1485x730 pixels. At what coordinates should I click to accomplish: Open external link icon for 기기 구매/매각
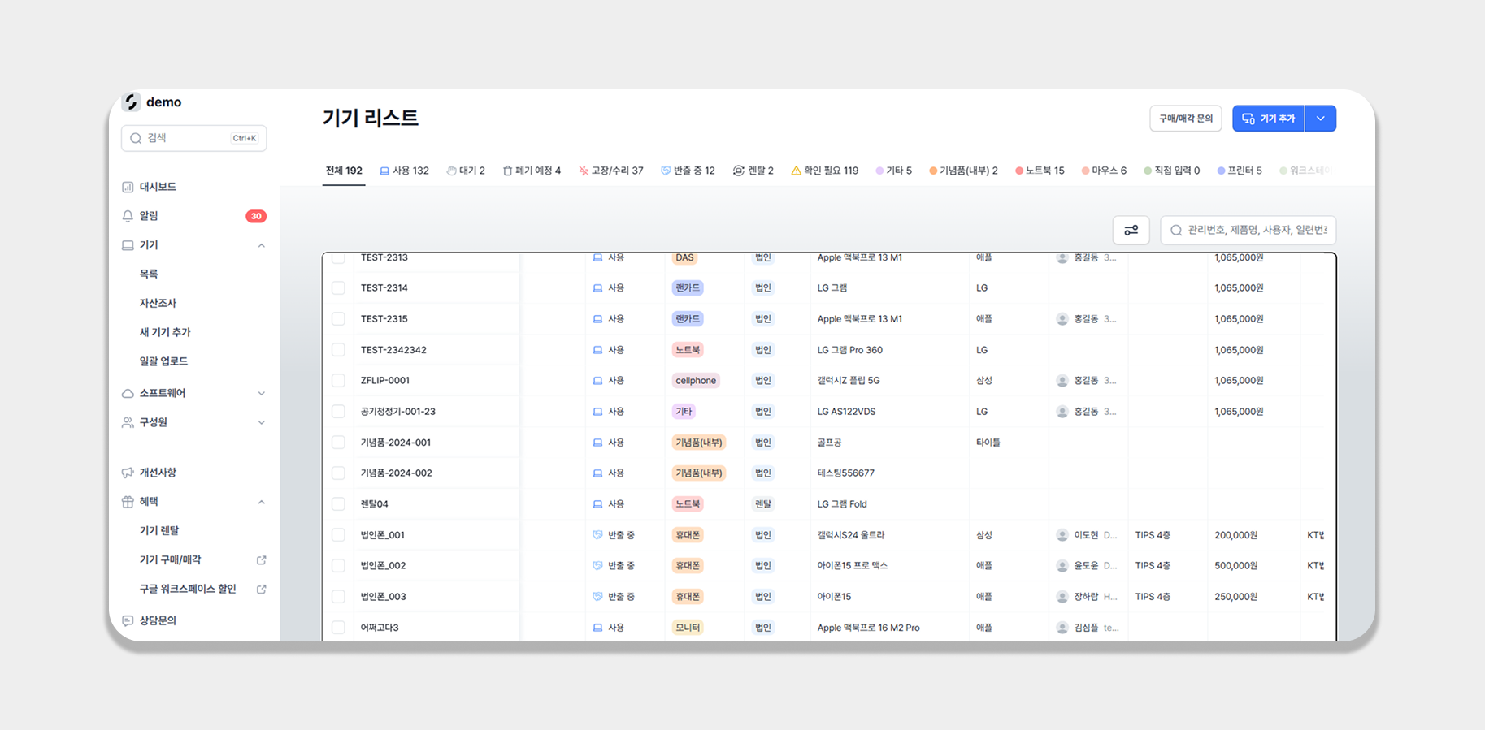pos(262,560)
